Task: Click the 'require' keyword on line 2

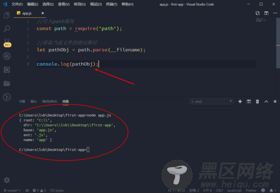Action: tap(86, 29)
